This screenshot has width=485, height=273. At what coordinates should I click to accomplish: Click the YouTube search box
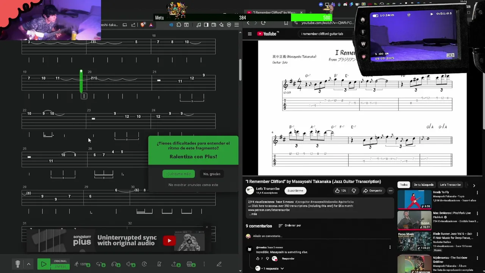coord(326,34)
